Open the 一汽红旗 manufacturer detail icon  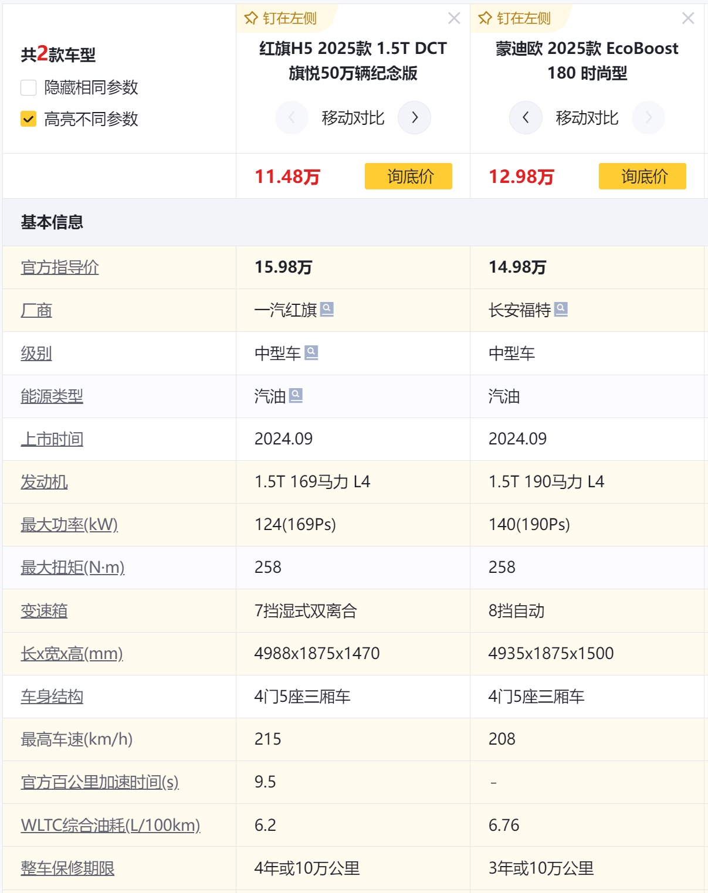pyautogui.click(x=327, y=309)
